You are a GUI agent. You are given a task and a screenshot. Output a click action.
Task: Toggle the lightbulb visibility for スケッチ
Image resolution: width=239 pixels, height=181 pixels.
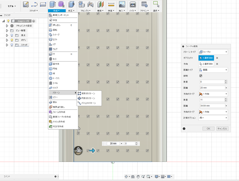[12, 45]
